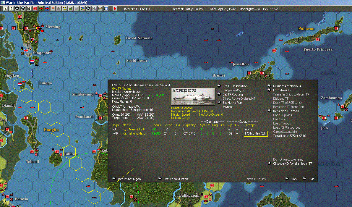This screenshot has height=207, width=352.
Task: Click Load Troops option
Action: coord(282,123)
